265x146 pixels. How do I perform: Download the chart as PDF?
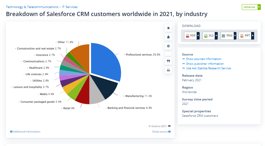click(192, 36)
